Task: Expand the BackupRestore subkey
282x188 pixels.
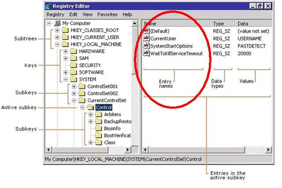Action: pos(91,122)
